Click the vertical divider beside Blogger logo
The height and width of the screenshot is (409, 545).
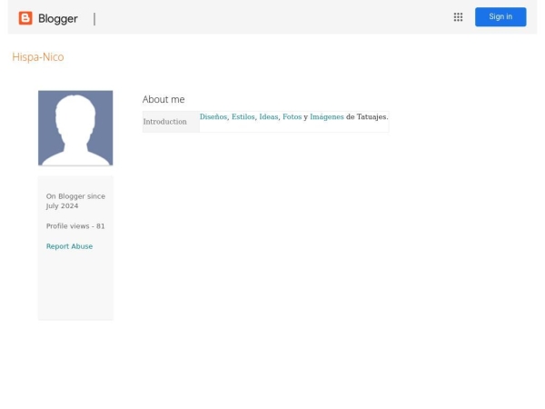coord(94,19)
